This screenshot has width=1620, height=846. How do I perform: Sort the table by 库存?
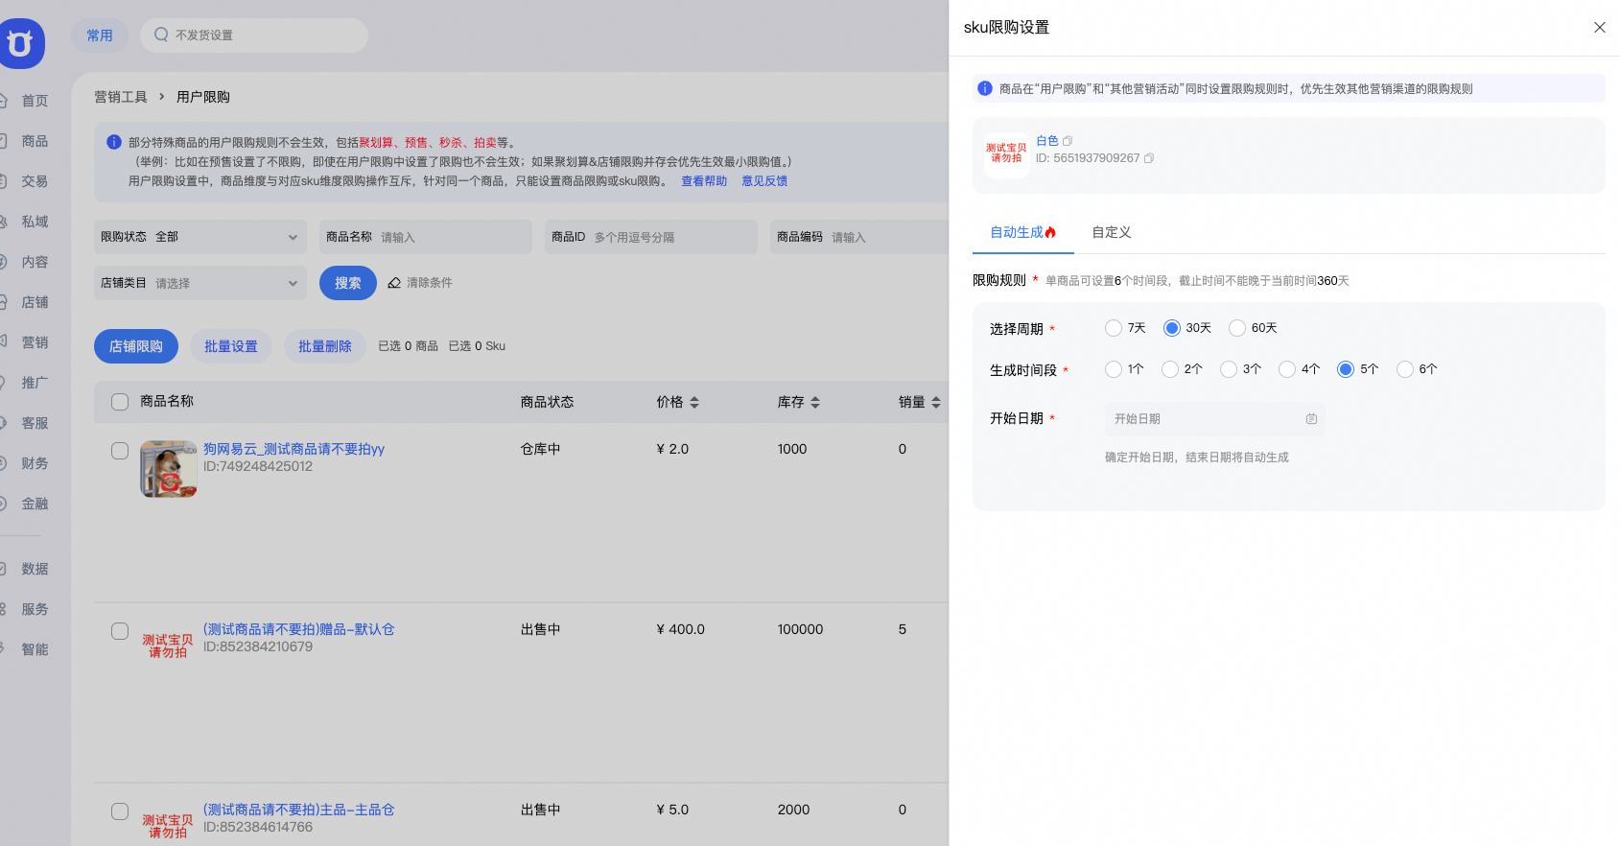click(815, 402)
